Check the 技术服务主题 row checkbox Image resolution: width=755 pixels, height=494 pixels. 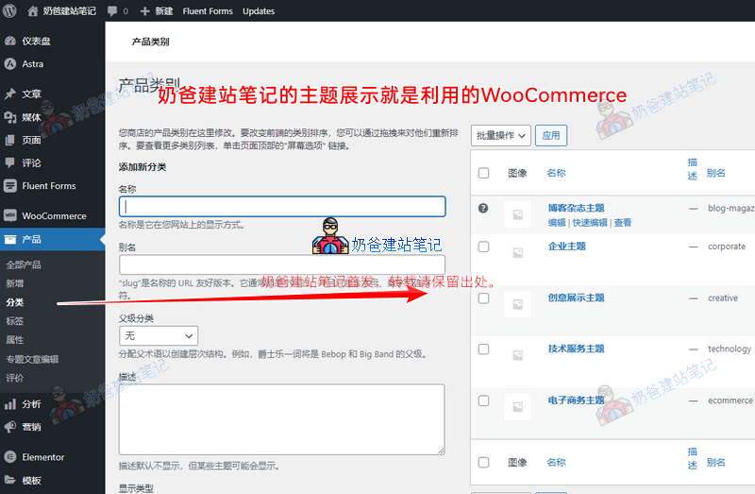[x=483, y=349]
